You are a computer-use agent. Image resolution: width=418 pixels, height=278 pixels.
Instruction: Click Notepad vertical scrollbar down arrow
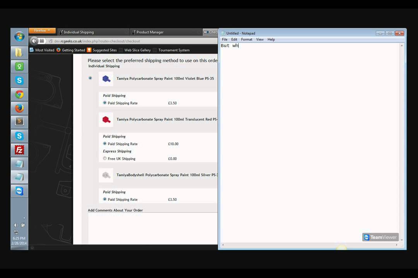tap(402, 240)
